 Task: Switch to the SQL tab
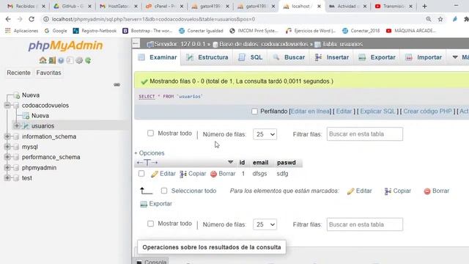[x=251, y=57]
